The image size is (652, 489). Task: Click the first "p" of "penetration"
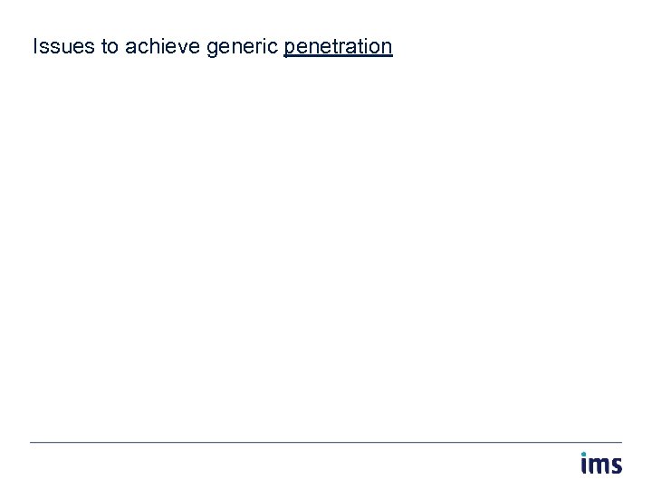290,48
